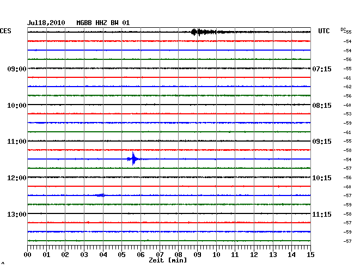Select minute 10 on the time axis
This screenshot has height=269, width=354.
[216, 254]
